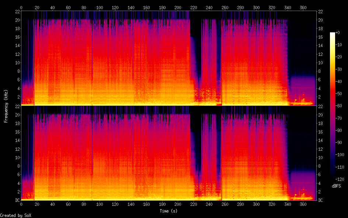Click the "260" tick on the top time axis
Viewport: 348px width, 218px height.
tap(225, 7)
